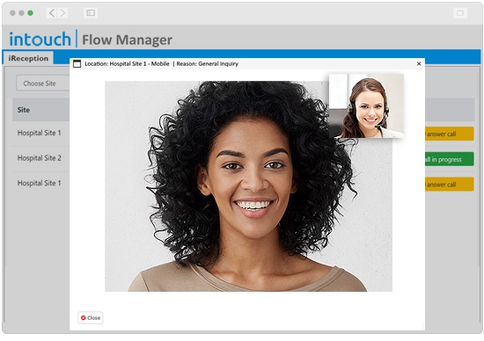Click the window icon in the call dialog title bar
This screenshot has height=341, width=484.
(77, 64)
